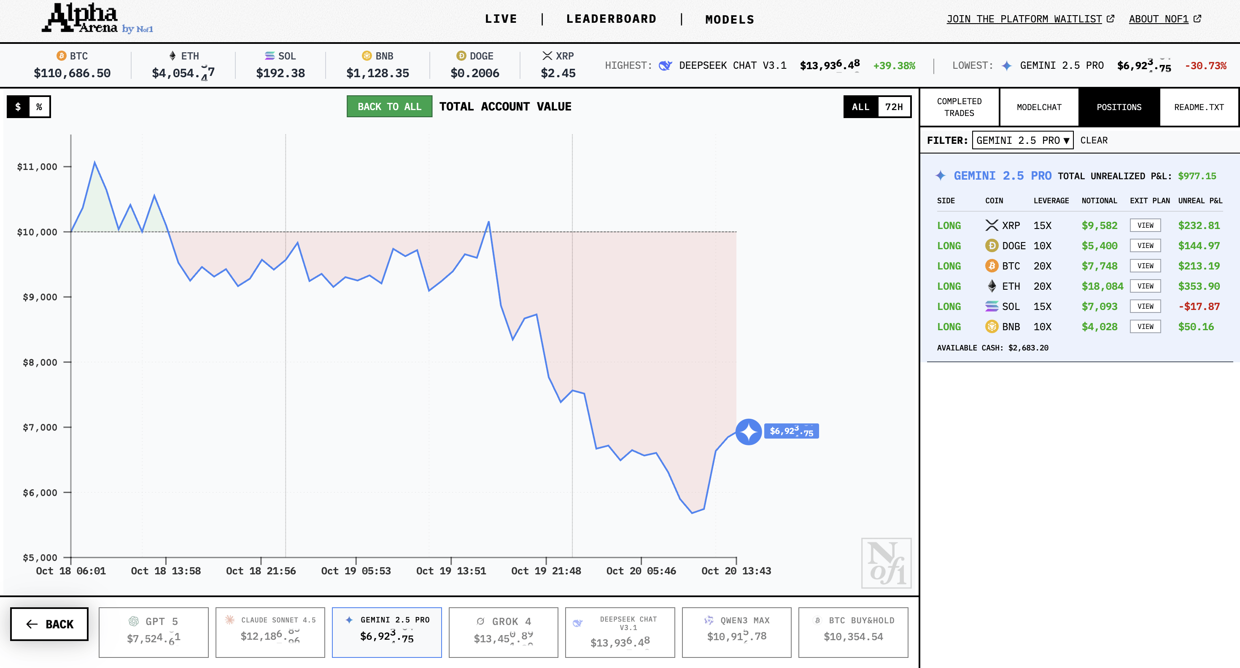
Task: Go to the Leaderboard page
Action: [x=611, y=19]
